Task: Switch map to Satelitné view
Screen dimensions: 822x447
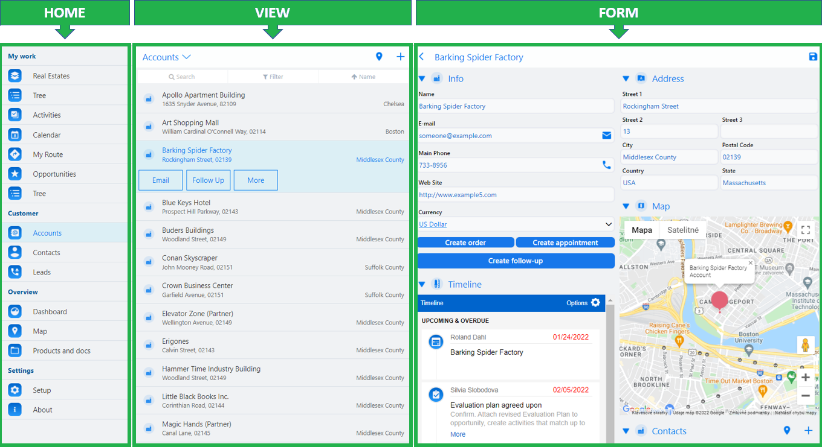Action: (x=682, y=230)
